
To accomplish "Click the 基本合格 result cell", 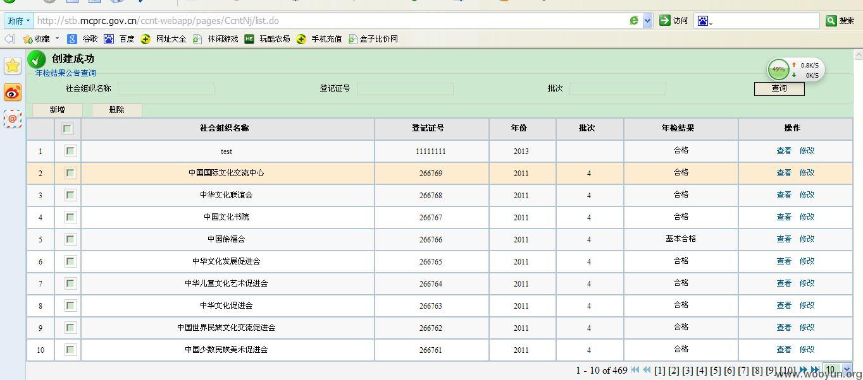I will [x=681, y=239].
